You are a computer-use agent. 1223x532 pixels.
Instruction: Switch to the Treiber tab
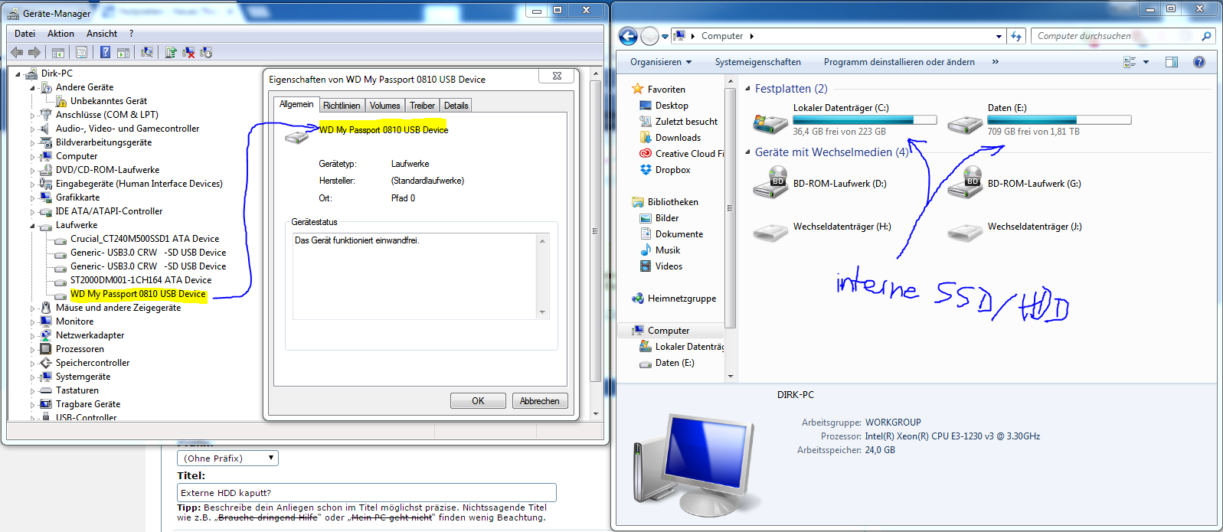tap(422, 106)
